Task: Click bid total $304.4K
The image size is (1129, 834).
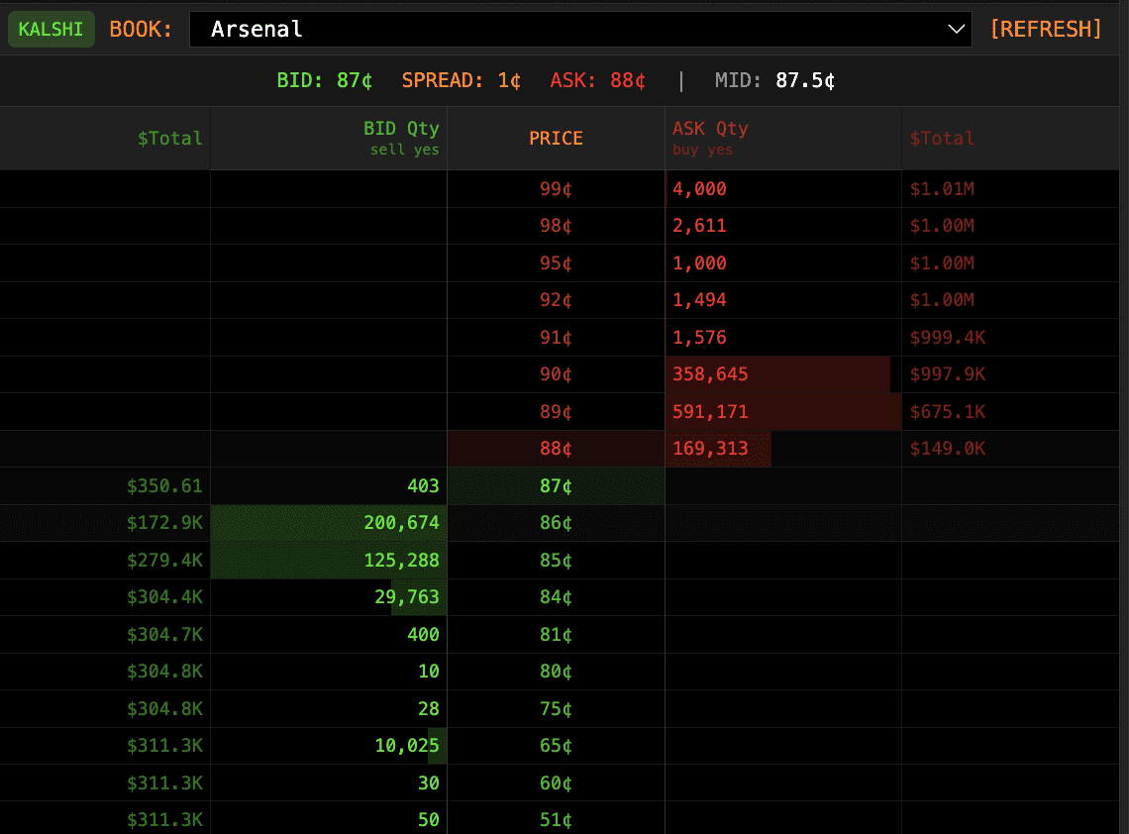Action: pyautogui.click(x=164, y=596)
